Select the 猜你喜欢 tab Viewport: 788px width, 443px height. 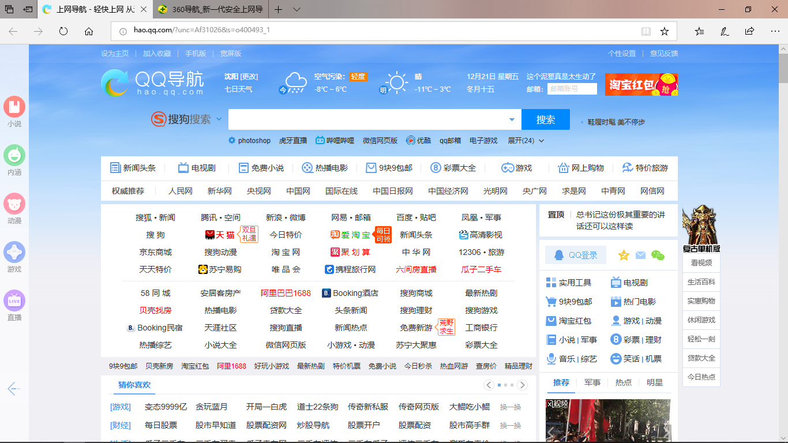[134, 385]
